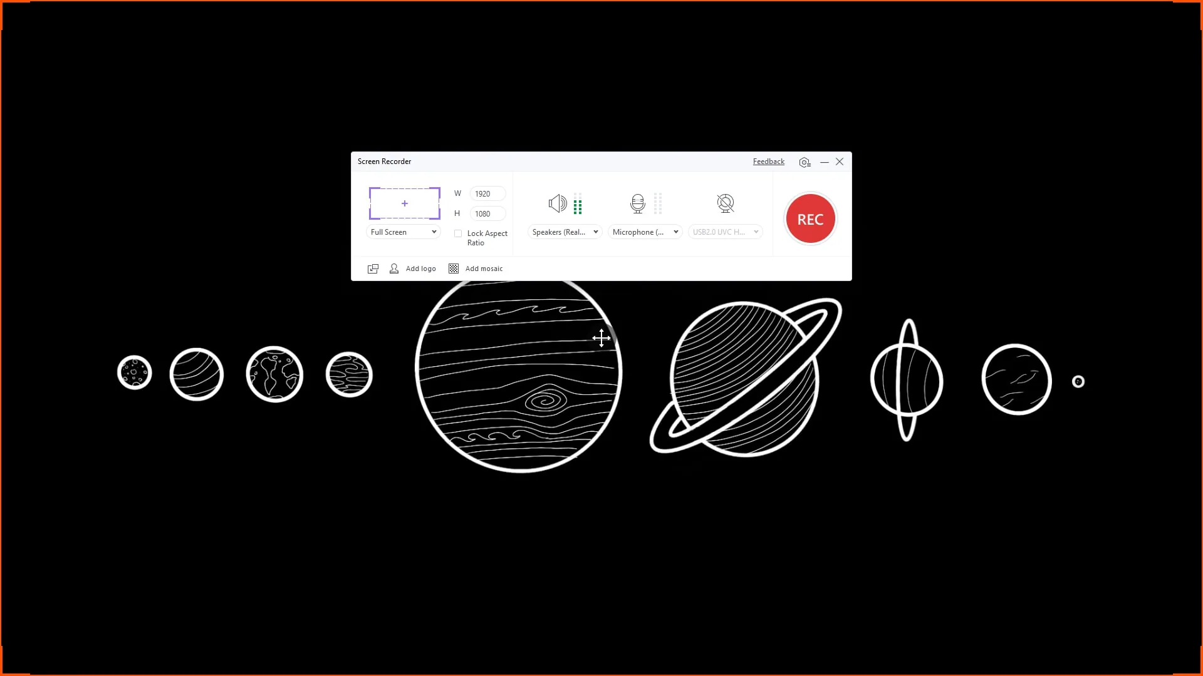Toggle the Lock Aspect Ratio checkbox
Viewport: 1203px width, 676px height.
click(x=458, y=233)
